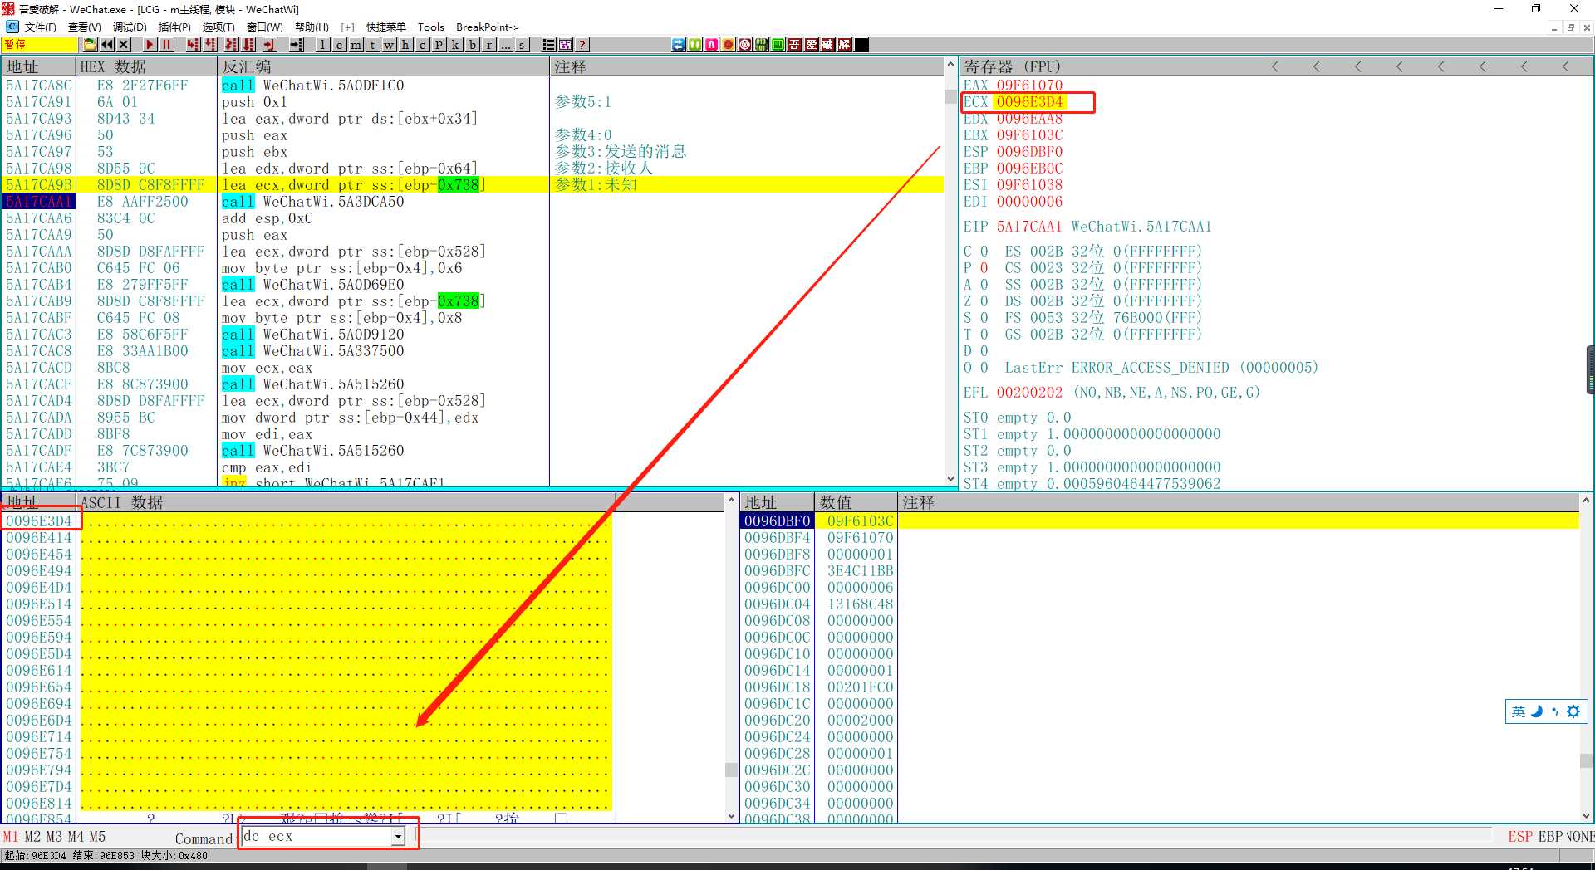Open the 查看(V) menu
Viewport: 1595px width, 870px height.
pyautogui.click(x=84, y=27)
